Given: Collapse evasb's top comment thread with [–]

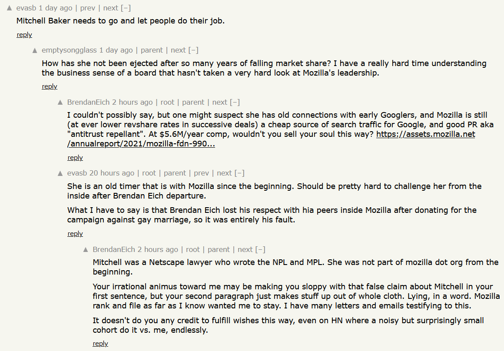Looking at the screenshot, I should 126,8.
